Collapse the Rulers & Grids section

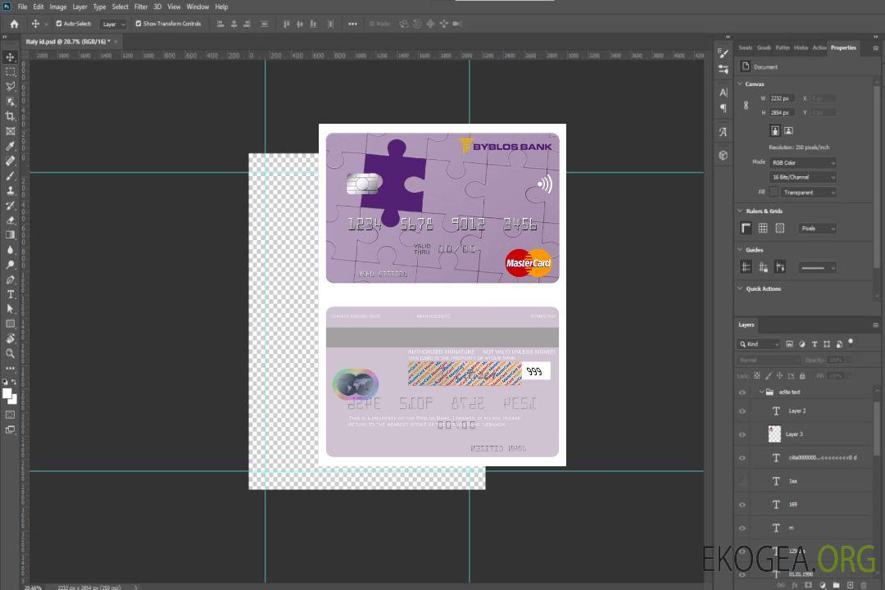coord(740,211)
